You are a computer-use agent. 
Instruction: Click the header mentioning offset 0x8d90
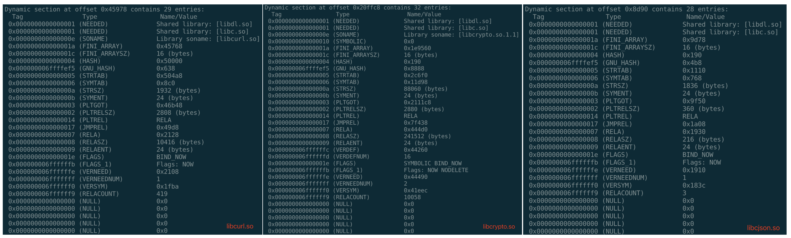tap(626, 9)
